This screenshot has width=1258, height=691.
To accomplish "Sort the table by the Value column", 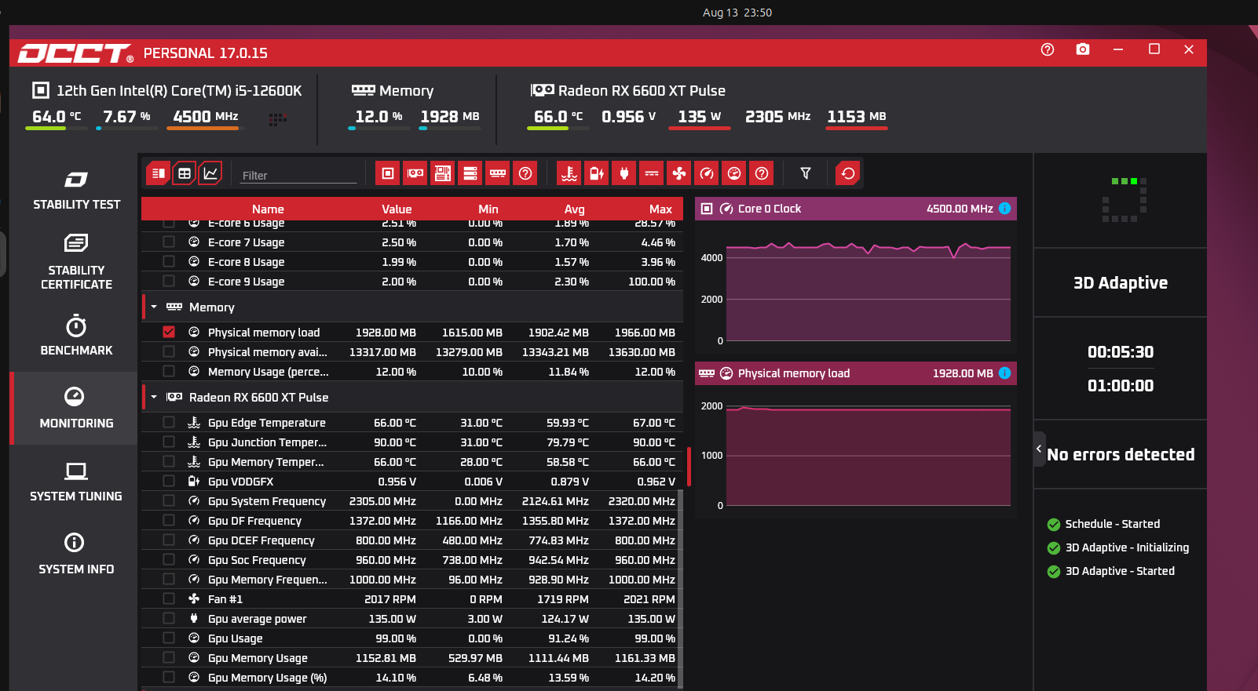I will point(397,209).
